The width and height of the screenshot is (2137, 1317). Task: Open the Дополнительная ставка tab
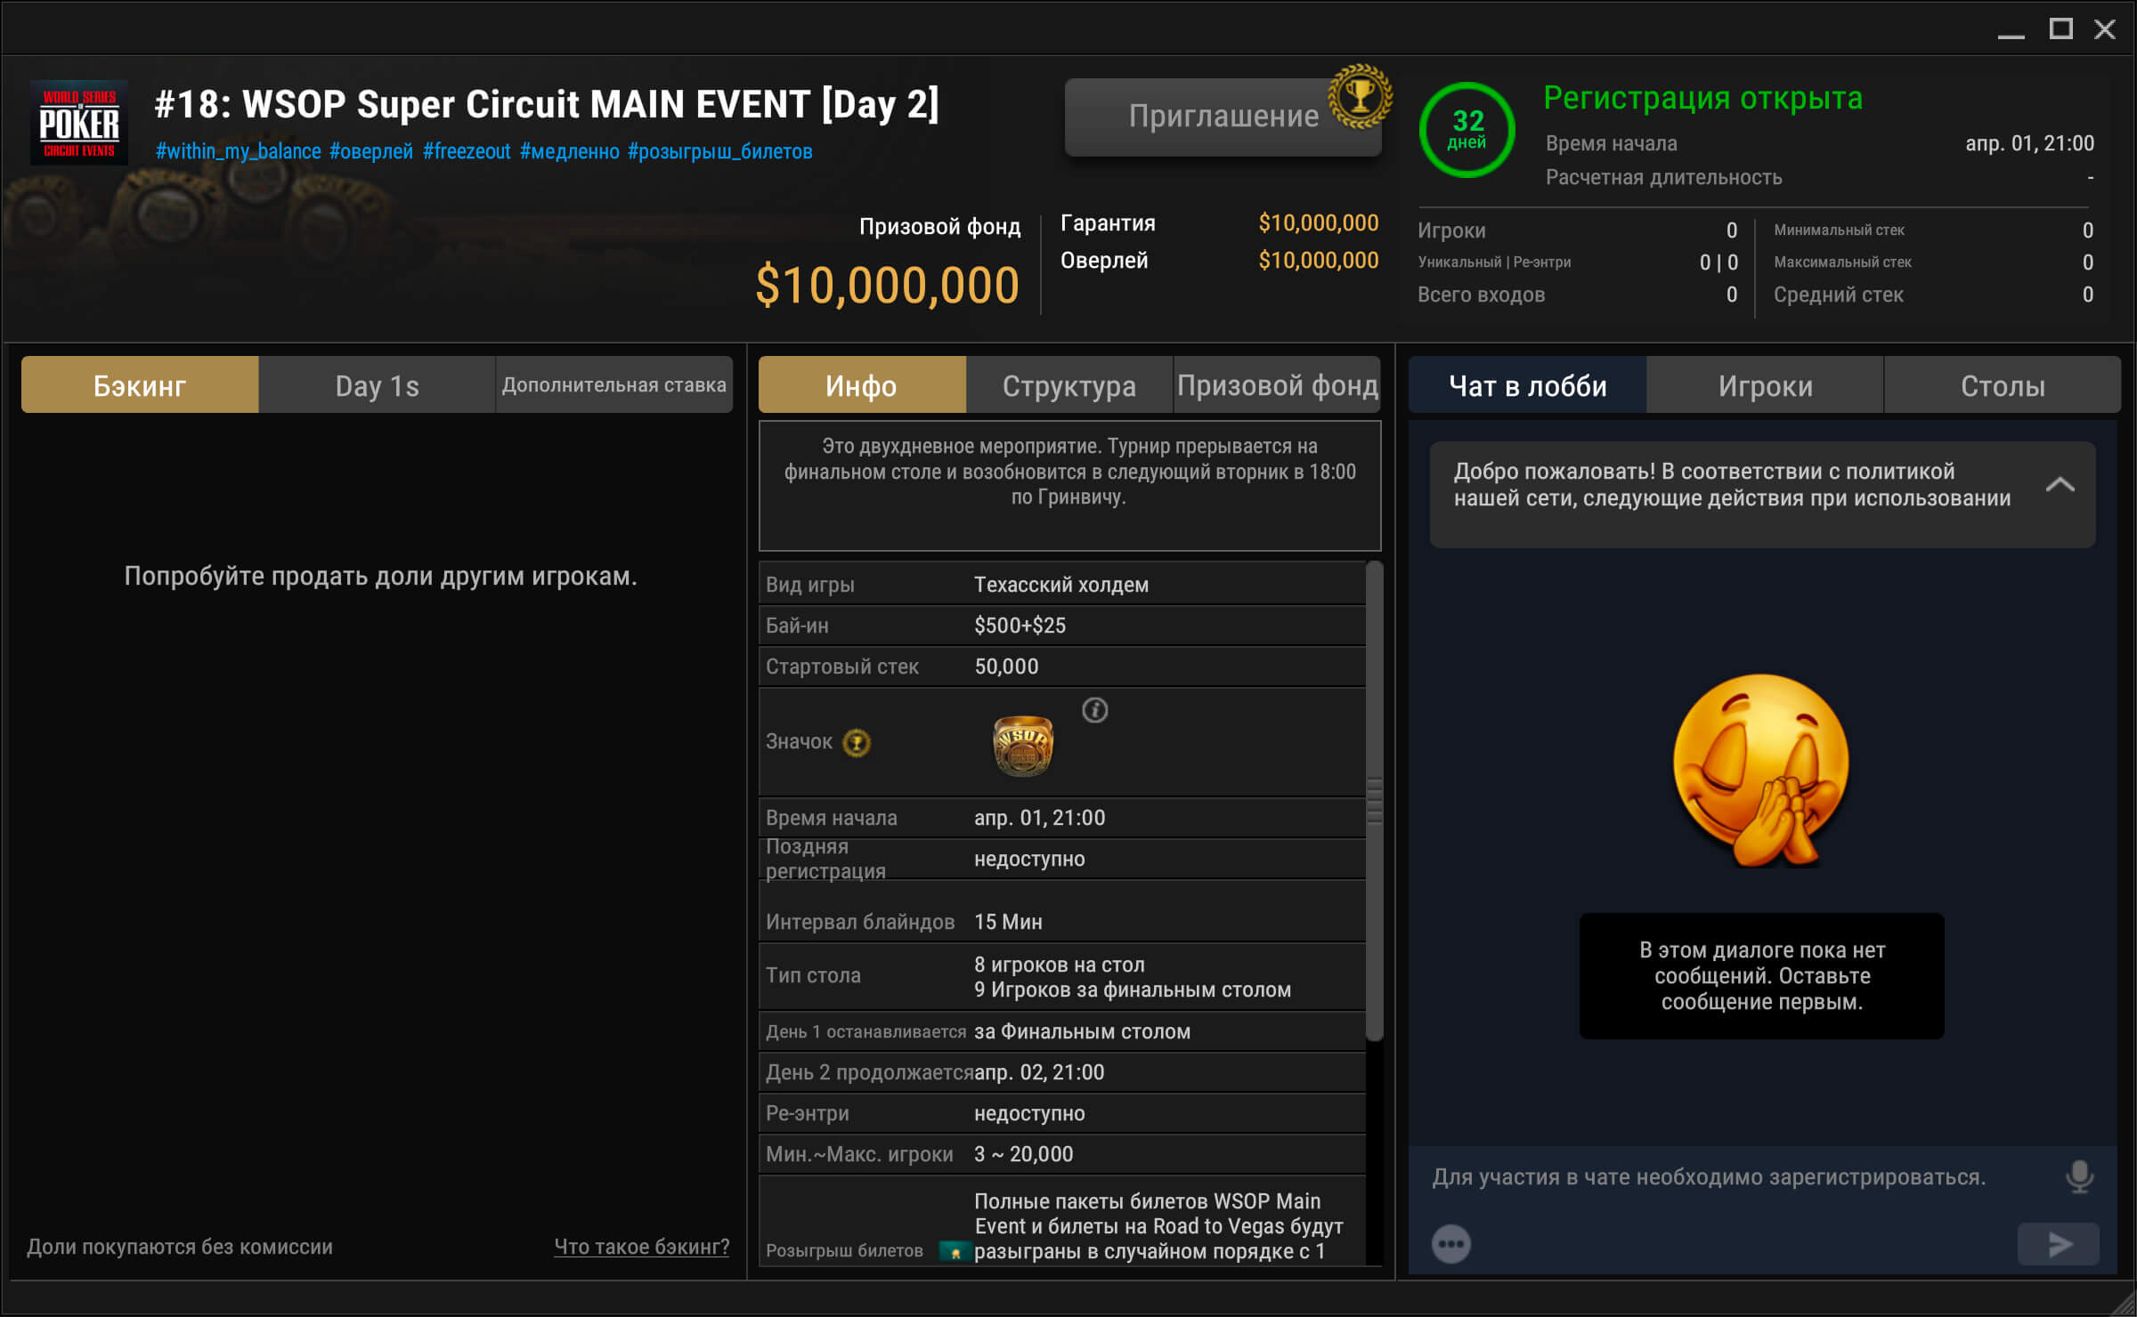pyautogui.click(x=613, y=385)
